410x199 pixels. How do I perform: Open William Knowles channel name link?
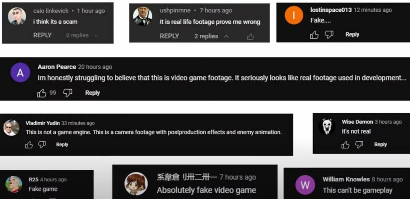click(x=346, y=179)
